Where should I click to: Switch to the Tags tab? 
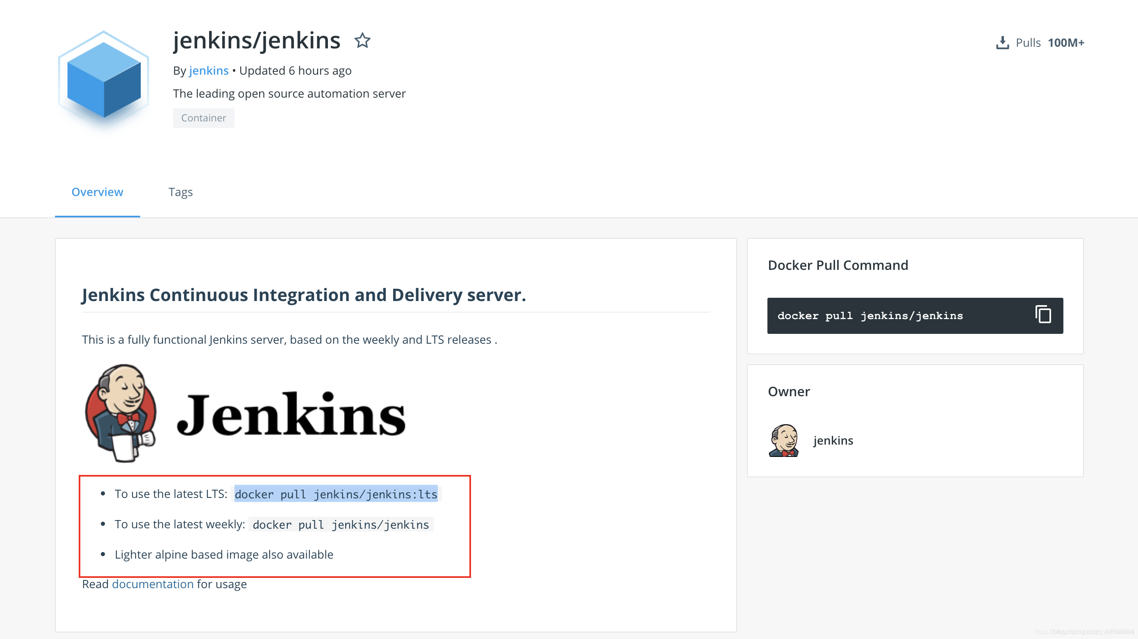[x=180, y=192]
